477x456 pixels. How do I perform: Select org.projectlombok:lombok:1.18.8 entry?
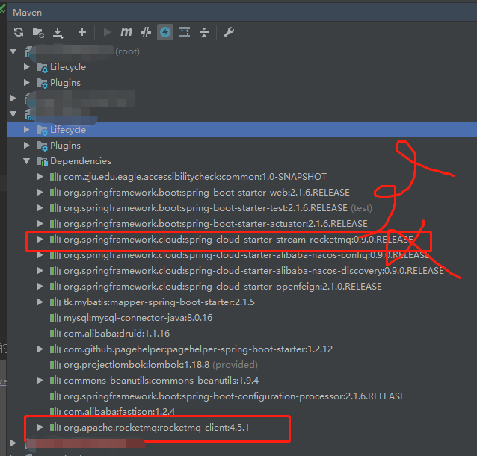pyautogui.click(x=136, y=365)
